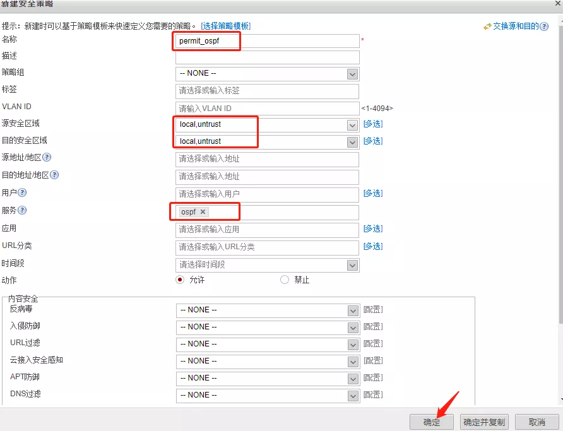563x431 pixels.
Task: Click the confirm and copy button
Action: point(484,422)
